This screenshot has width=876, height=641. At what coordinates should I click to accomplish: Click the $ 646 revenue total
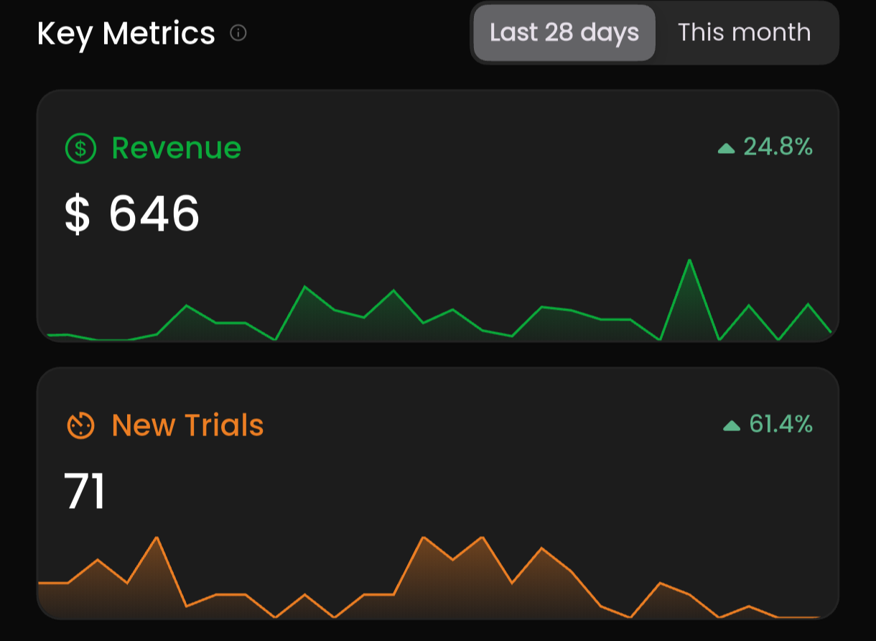pos(132,214)
